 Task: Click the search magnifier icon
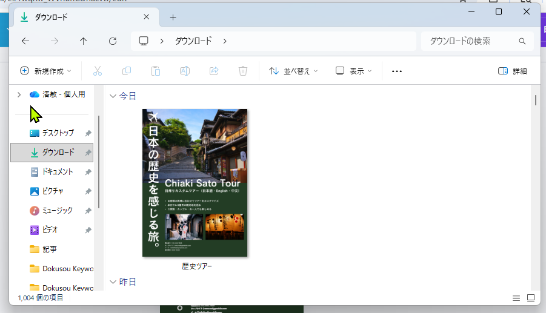tap(522, 41)
